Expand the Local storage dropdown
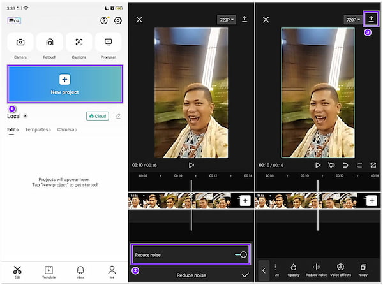This screenshot has height=285, width=383. pyautogui.click(x=26, y=116)
